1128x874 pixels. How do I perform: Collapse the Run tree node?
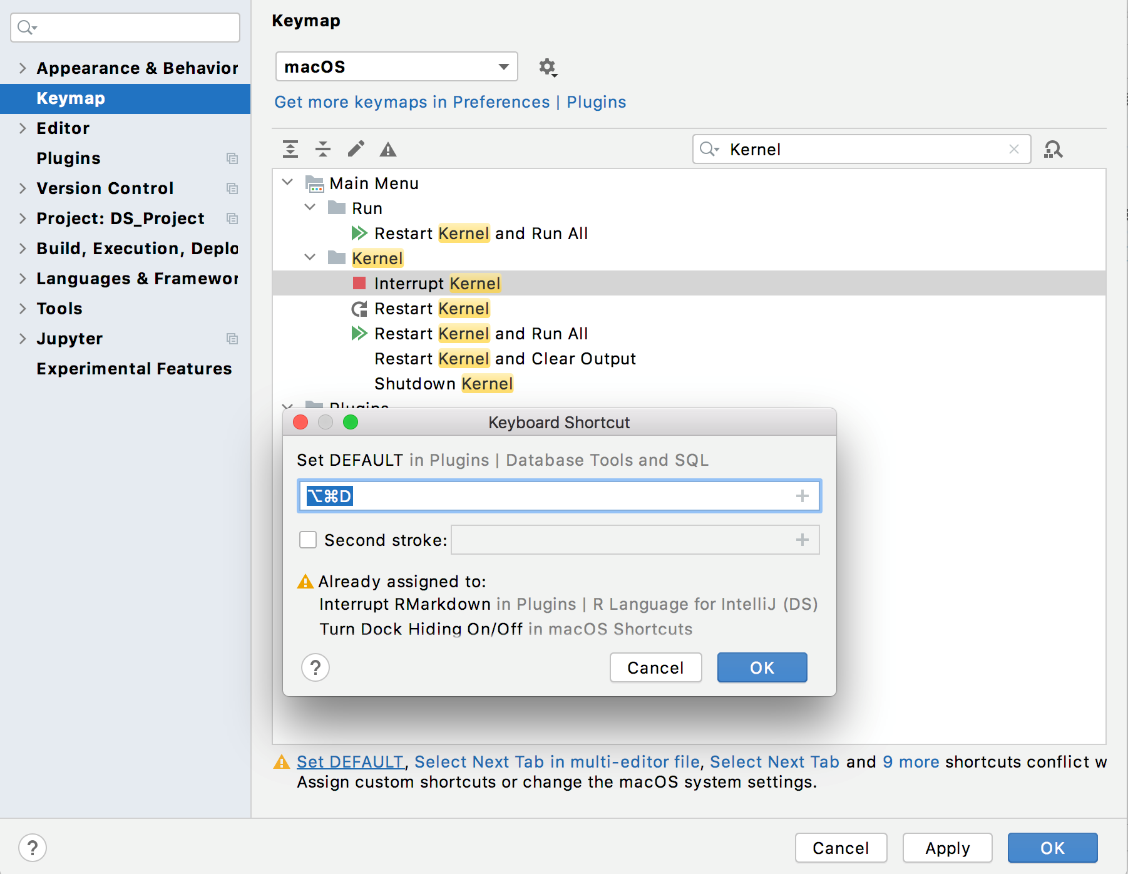[309, 207]
